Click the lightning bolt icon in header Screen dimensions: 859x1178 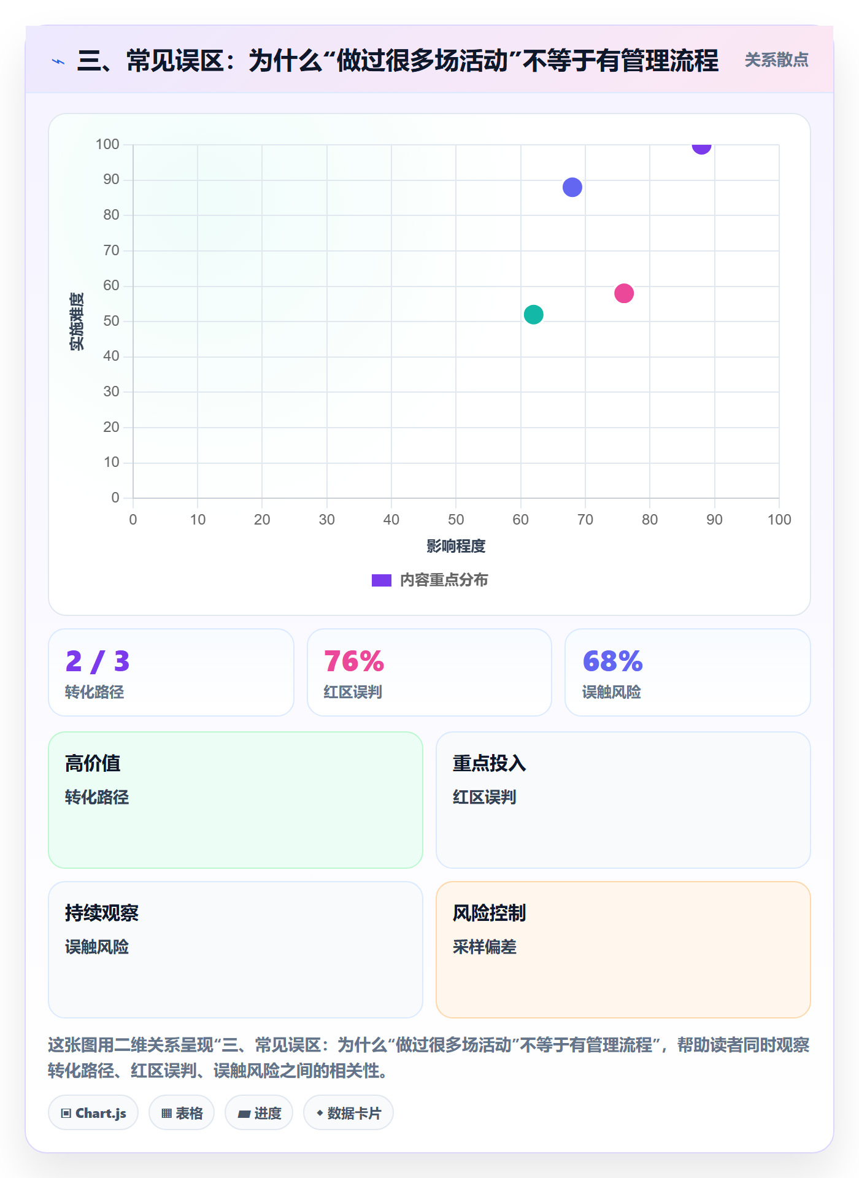[58, 61]
